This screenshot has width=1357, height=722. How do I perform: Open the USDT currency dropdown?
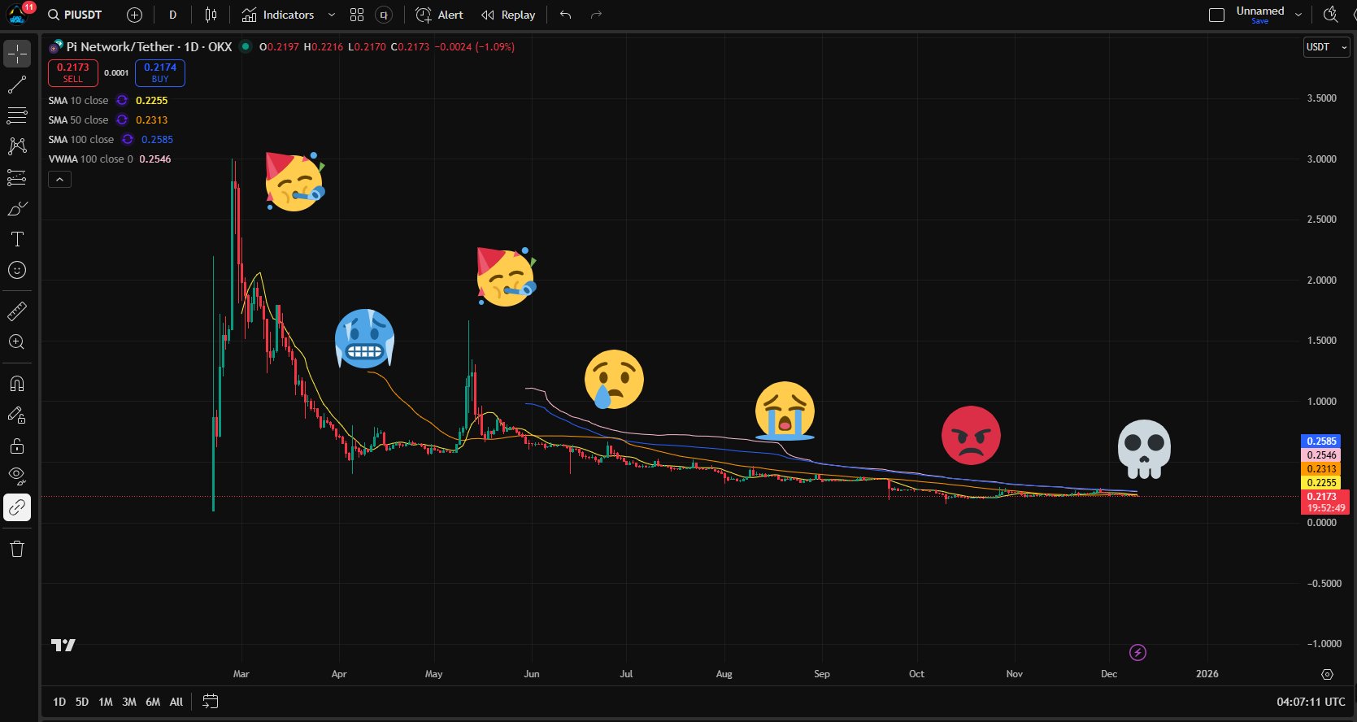[x=1327, y=47]
